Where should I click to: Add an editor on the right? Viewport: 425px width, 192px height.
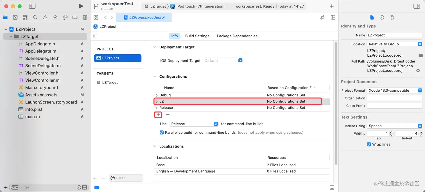[333, 17]
